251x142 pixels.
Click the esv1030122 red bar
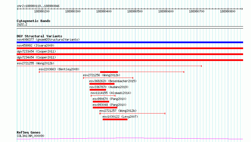coord(115,119)
